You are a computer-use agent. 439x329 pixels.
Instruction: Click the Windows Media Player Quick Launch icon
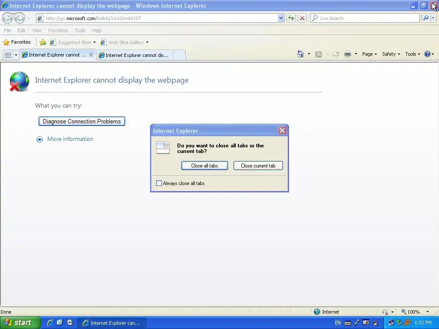click(70, 323)
